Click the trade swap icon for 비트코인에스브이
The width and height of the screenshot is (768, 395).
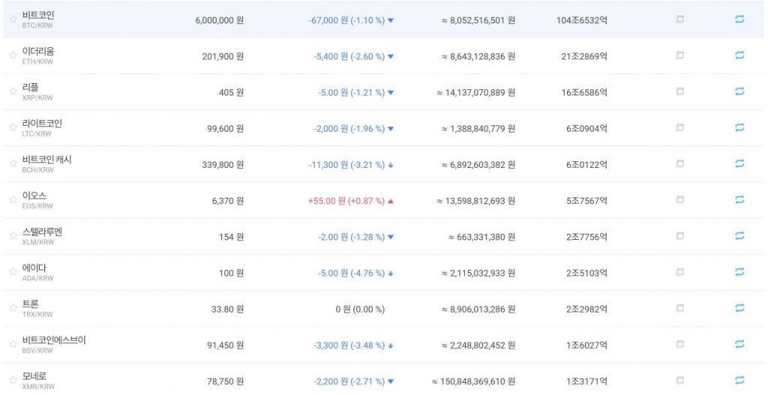pos(739,344)
